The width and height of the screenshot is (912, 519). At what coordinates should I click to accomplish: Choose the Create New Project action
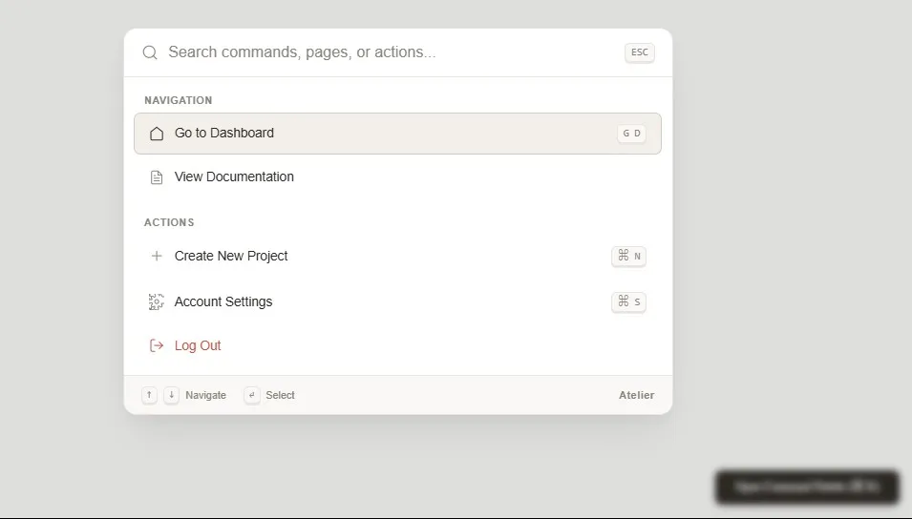coord(397,256)
